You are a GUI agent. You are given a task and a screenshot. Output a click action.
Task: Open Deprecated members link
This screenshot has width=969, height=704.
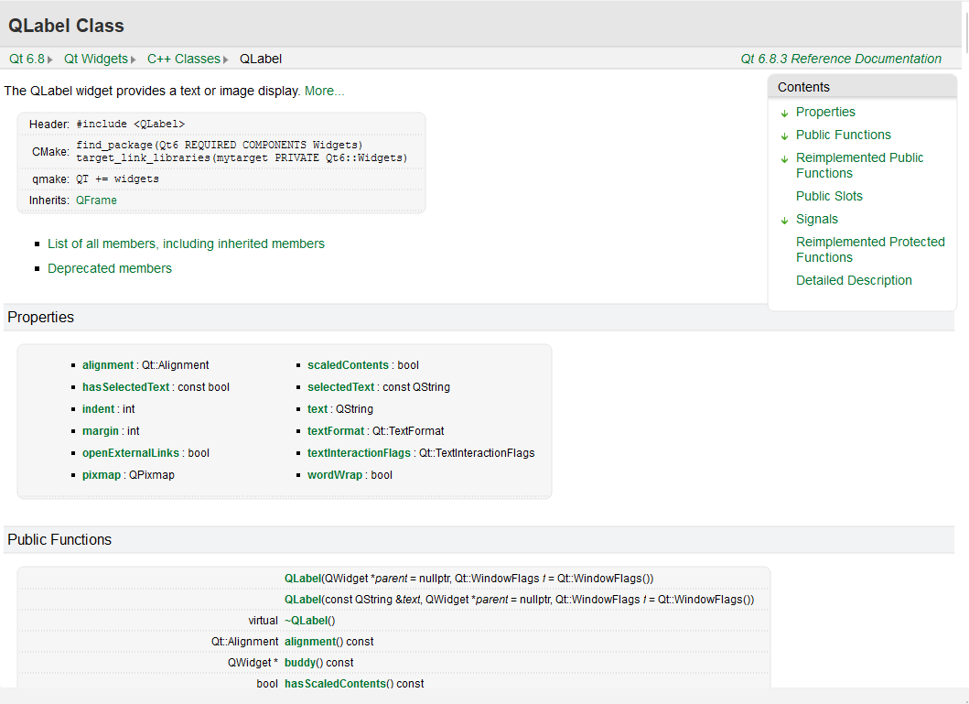[110, 268]
